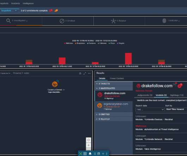Switch to the Sightings tab
The image size is (187, 156).
tap(177, 95)
